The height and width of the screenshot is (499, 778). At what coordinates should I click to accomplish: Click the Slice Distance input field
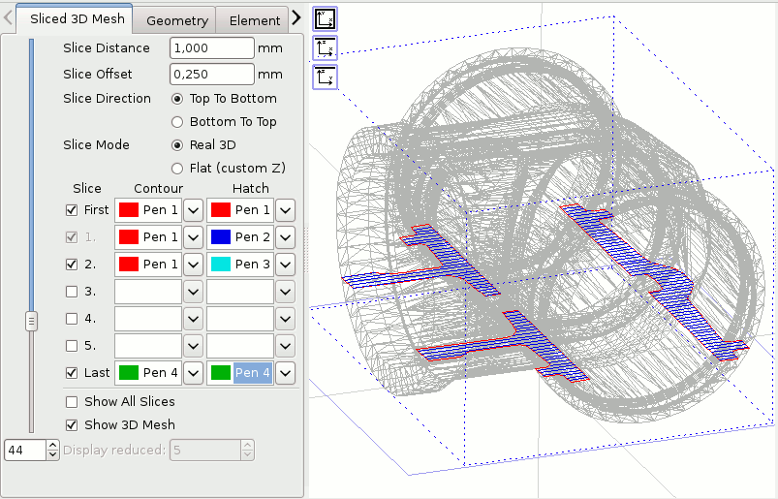(x=211, y=48)
